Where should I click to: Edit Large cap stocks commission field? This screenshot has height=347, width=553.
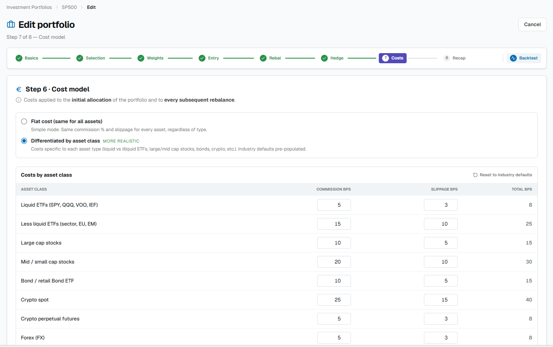coord(334,243)
